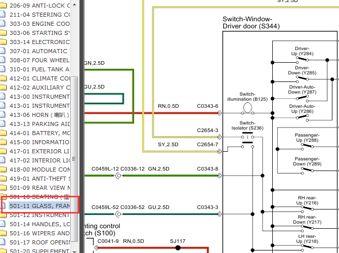The width and height of the screenshot is (339, 253).
Task: Click the 'Isolator (S236)' label line
Action: coord(247,128)
